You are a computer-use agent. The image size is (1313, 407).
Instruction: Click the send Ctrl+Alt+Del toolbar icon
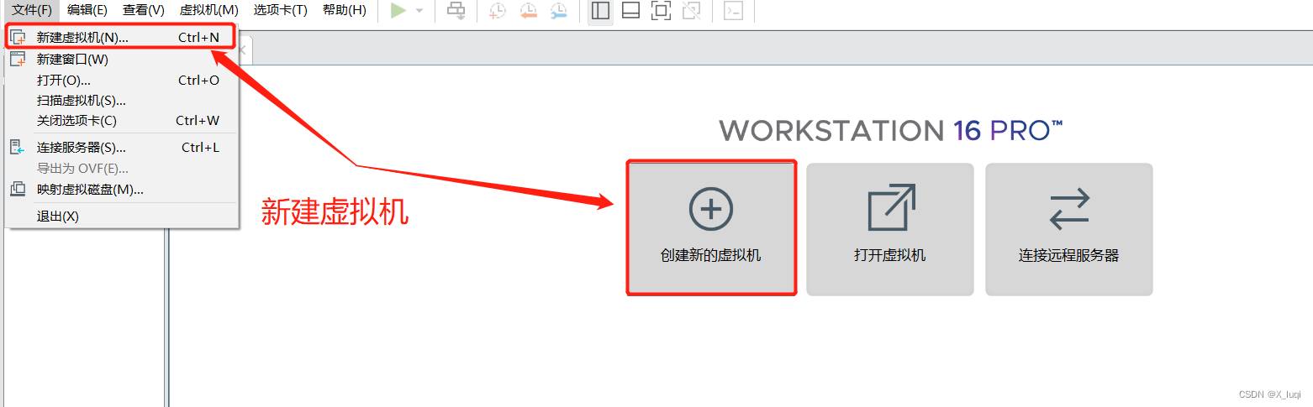(x=456, y=10)
